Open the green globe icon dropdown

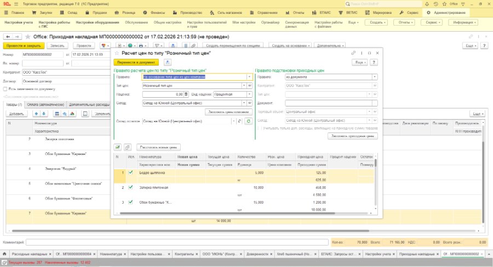(131, 46)
